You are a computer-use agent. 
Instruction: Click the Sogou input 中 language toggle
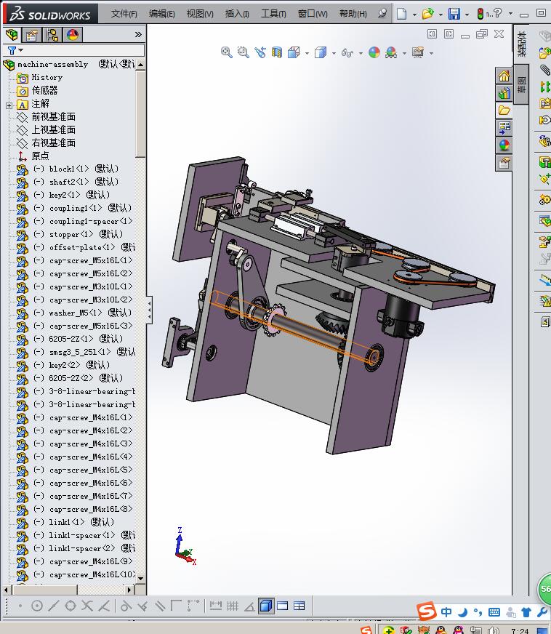446,611
